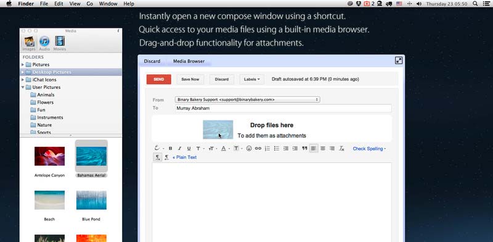Switch media browser to Movies

[59, 43]
